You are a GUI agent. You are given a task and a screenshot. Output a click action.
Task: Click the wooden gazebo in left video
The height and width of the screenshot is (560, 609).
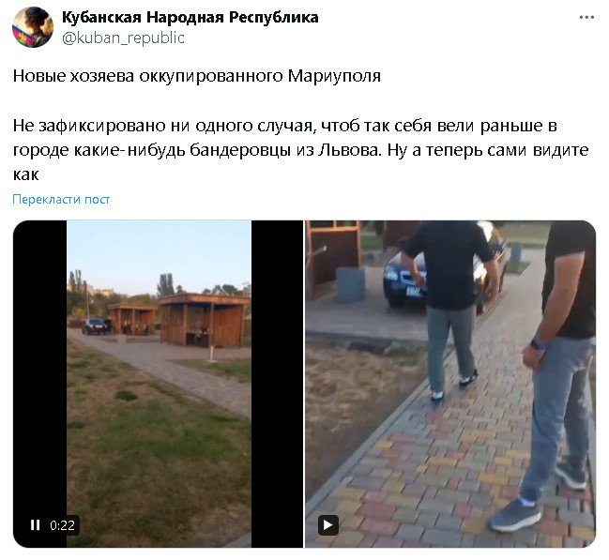click(x=204, y=321)
